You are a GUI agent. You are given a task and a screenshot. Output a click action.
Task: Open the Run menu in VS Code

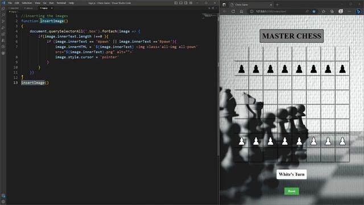pos(52,3)
